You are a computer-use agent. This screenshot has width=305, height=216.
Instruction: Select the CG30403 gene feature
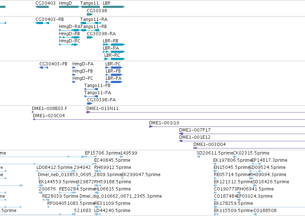click(x=42, y=7)
